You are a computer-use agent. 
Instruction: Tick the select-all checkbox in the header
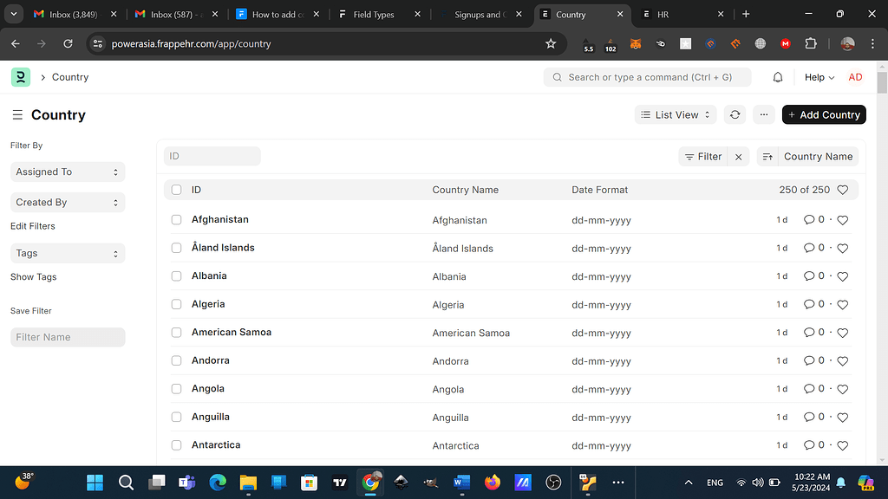[x=176, y=189]
